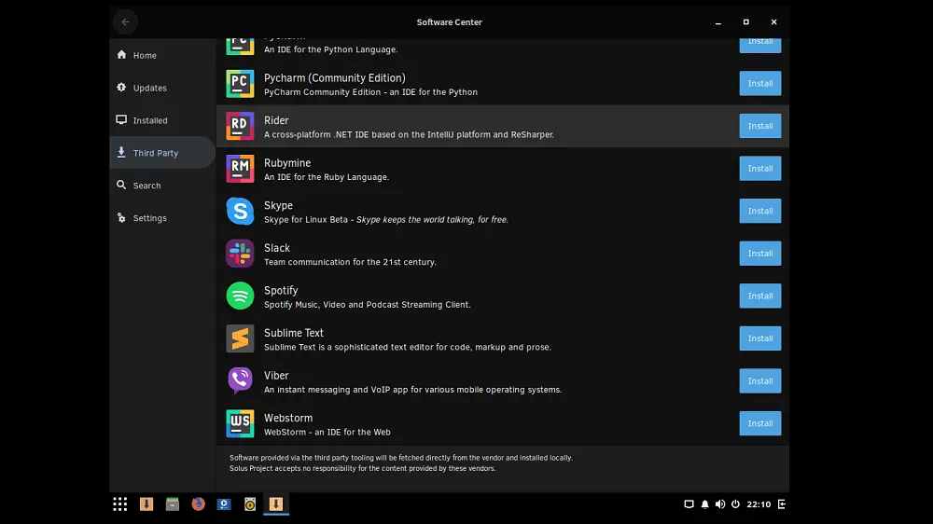The height and width of the screenshot is (524, 933).
Task: Click the Updates gear icon
Action: pos(121,88)
